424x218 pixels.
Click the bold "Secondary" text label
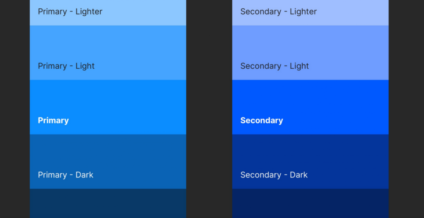coord(262,120)
